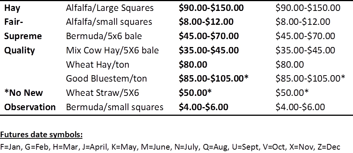
Task: Select the Bermuda/5x6 bale entry
Action: point(104,36)
